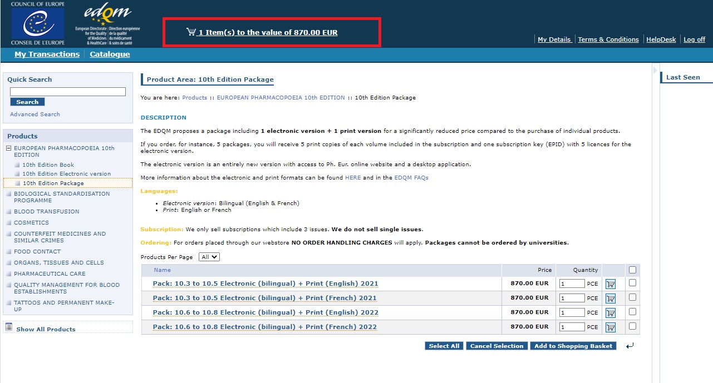Click the return arrow icon beside Add to Shopping Basket
713x383 pixels.
630,346
